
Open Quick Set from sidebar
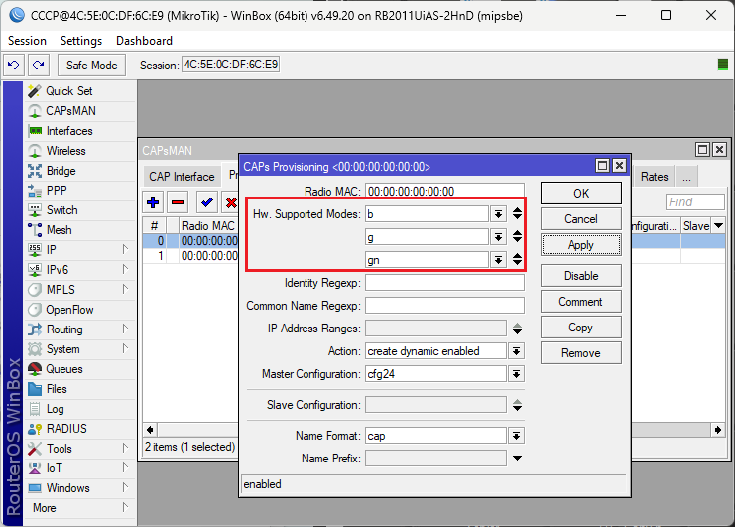click(x=68, y=91)
